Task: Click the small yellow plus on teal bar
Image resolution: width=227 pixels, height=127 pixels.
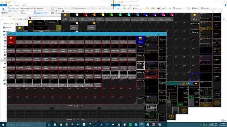Action: [196, 83]
